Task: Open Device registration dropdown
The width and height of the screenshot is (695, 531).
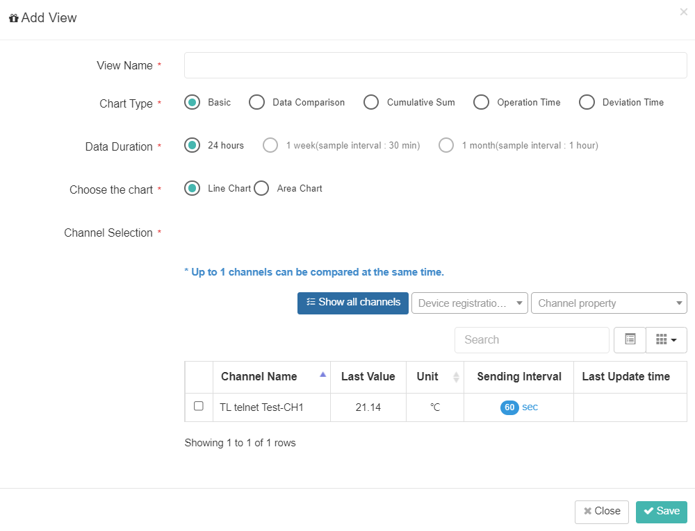Action: coord(469,303)
